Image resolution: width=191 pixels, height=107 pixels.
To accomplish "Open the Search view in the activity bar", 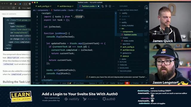I will pos(146,14).
